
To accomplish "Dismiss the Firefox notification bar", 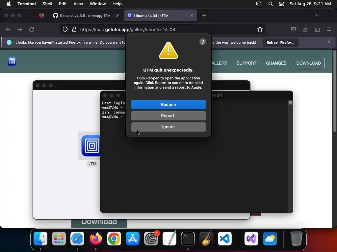I will (x=329, y=42).
